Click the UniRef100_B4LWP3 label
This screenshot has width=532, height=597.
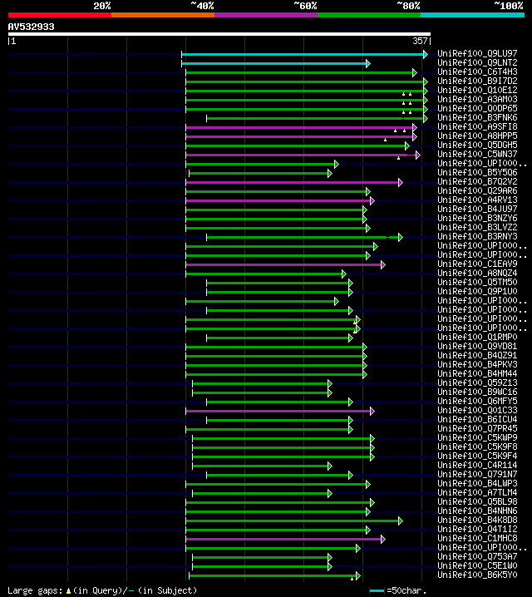click(477, 483)
